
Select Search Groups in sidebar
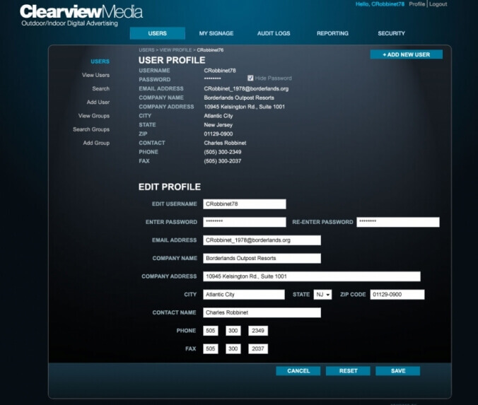(91, 129)
